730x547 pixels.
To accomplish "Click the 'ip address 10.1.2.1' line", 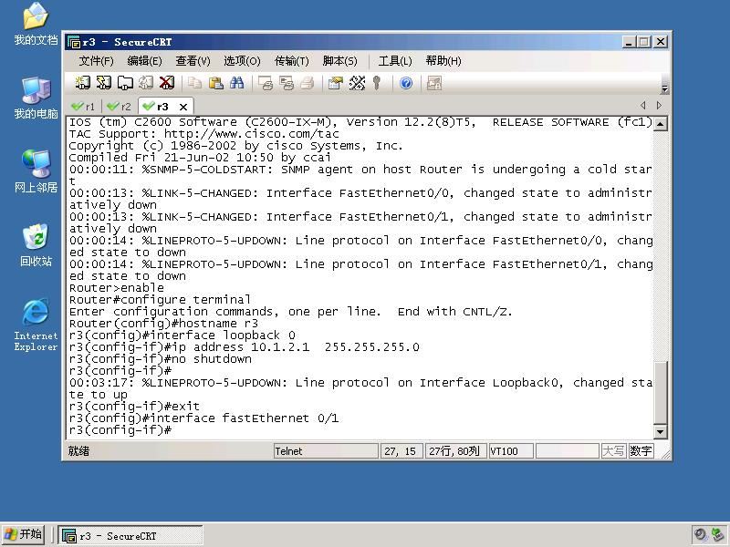I will [244, 347].
